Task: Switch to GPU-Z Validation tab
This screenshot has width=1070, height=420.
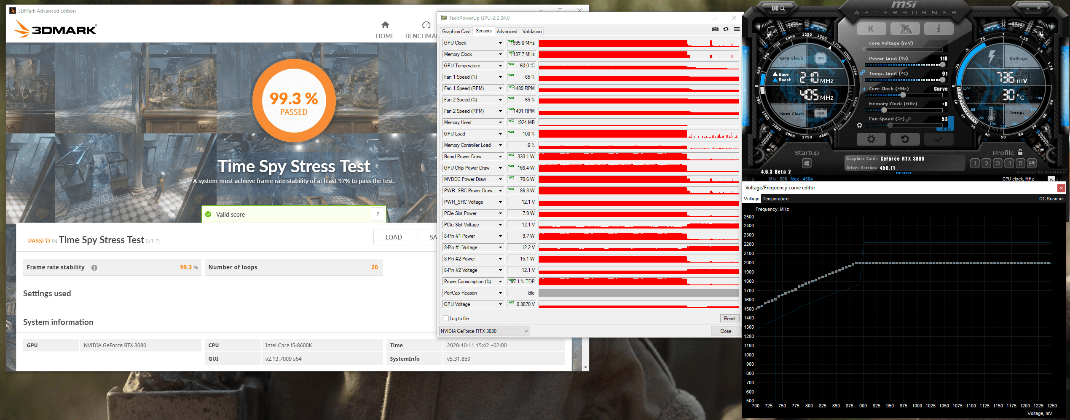Action: point(532,32)
